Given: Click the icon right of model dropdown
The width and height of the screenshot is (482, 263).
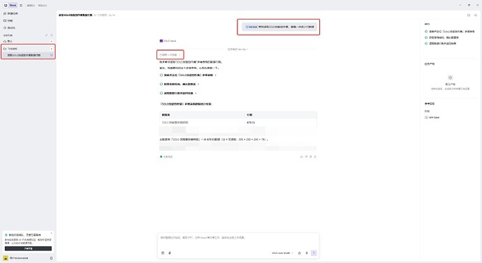Looking at the screenshot, I should click(300, 253).
